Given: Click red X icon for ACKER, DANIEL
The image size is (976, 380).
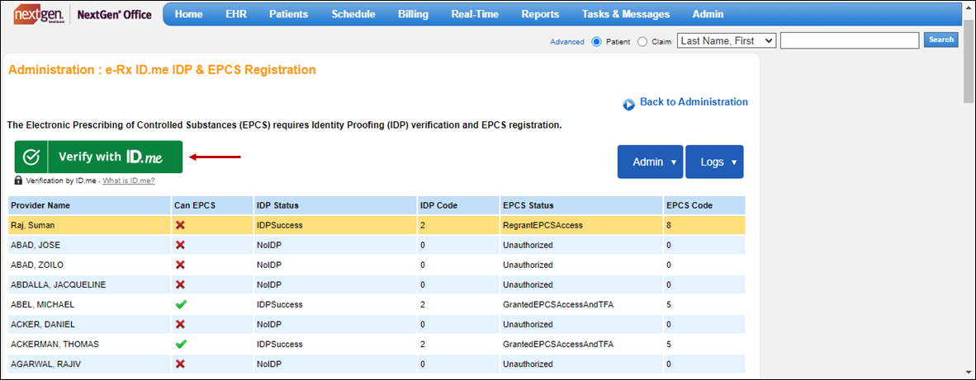Looking at the screenshot, I should coord(180,324).
